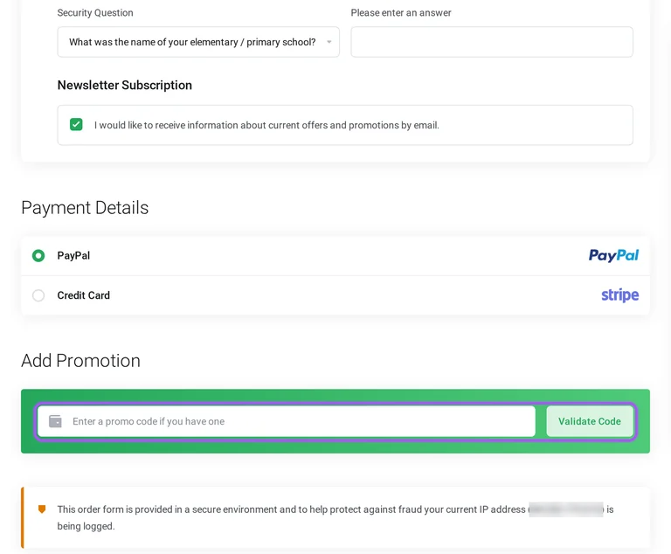Click the 'Newsletter Subscription' heading
This screenshot has height=554, width=671.
click(125, 86)
